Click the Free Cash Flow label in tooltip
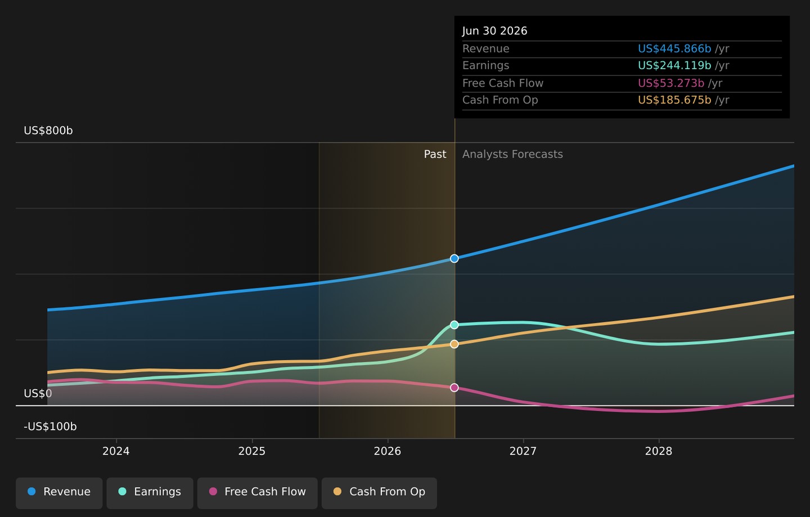Screen dimensions: 810x517 coord(503,83)
